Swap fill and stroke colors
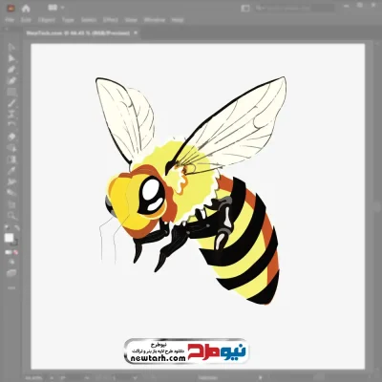 [x=17, y=228]
